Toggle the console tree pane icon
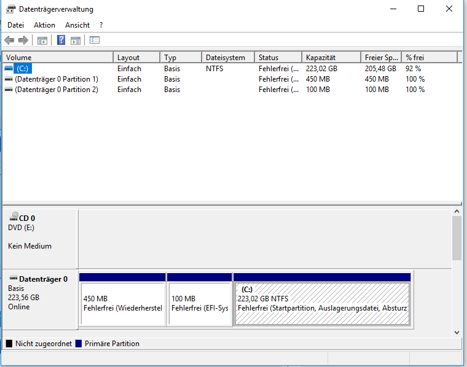The image size is (467, 367). tap(42, 40)
